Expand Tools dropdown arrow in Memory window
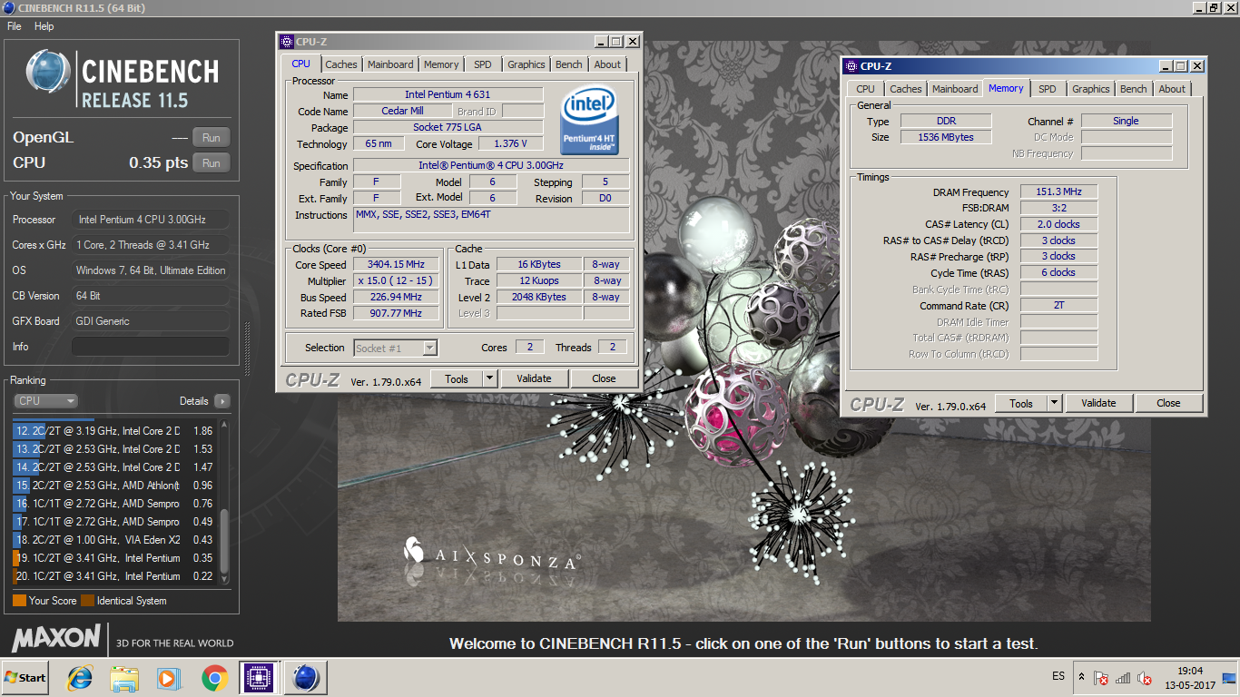Image resolution: width=1240 pixels, height=697 pixels. (1054, 403)
